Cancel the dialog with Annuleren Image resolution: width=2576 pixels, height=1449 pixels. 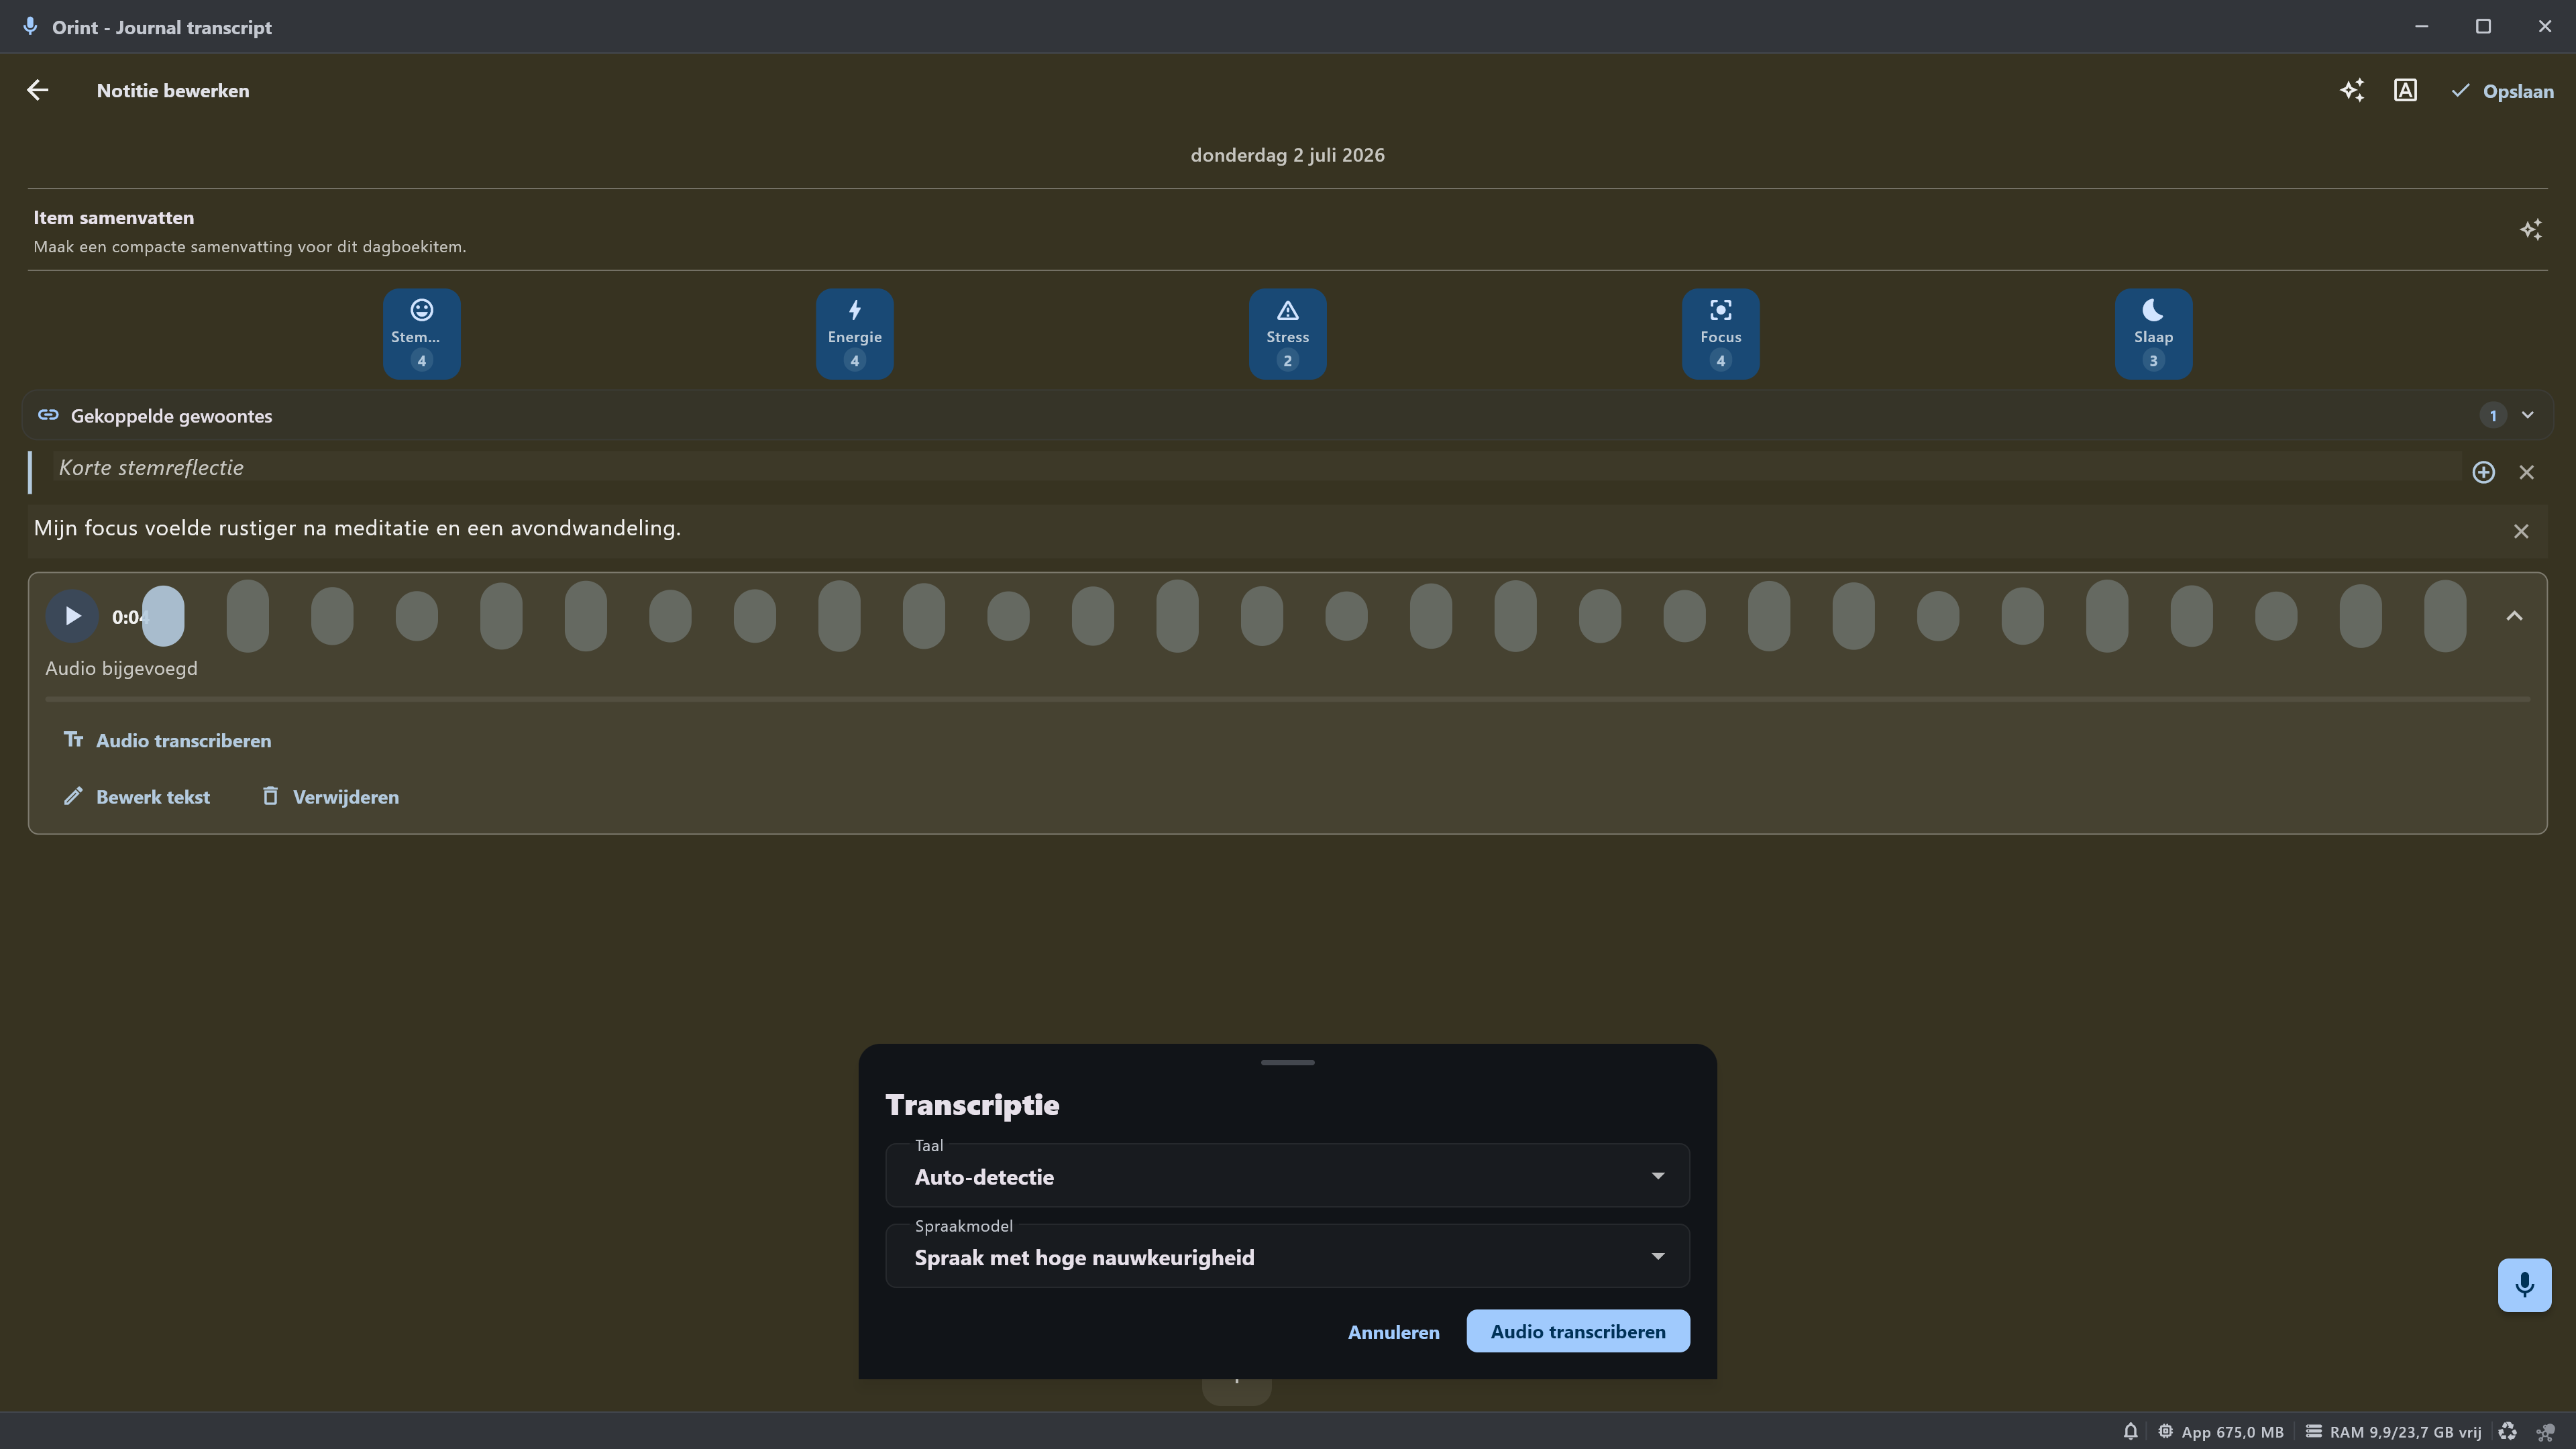point(1393,1332)
